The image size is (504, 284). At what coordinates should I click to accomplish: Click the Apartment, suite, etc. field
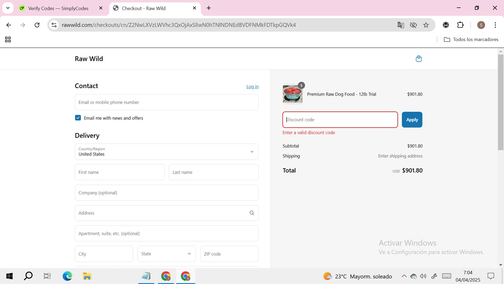click(167, 234)
